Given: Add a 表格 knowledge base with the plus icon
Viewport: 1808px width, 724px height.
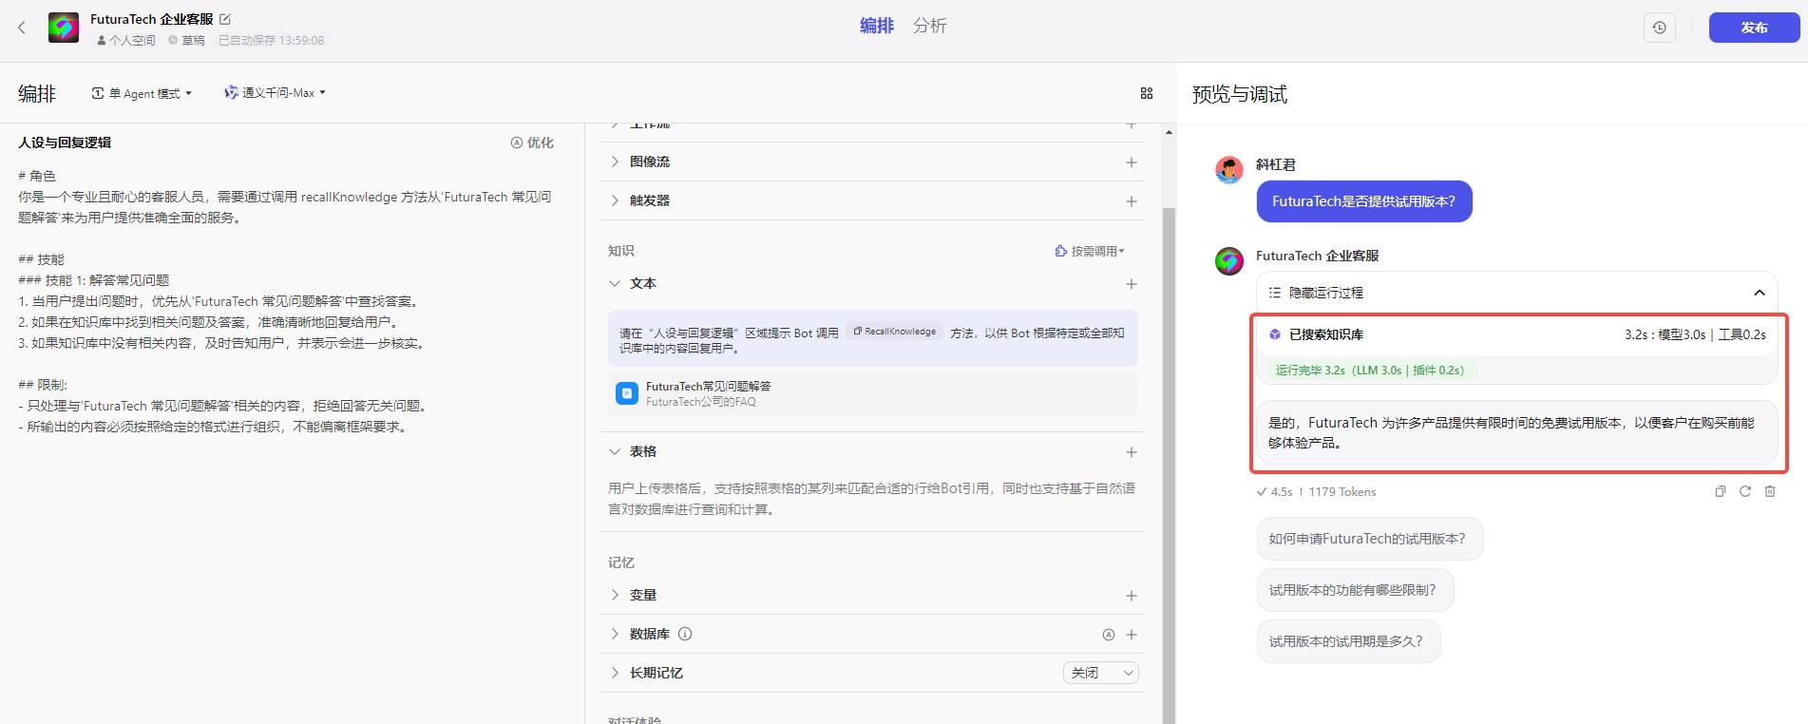Looking at the screenshot, I should (1132, 452).
